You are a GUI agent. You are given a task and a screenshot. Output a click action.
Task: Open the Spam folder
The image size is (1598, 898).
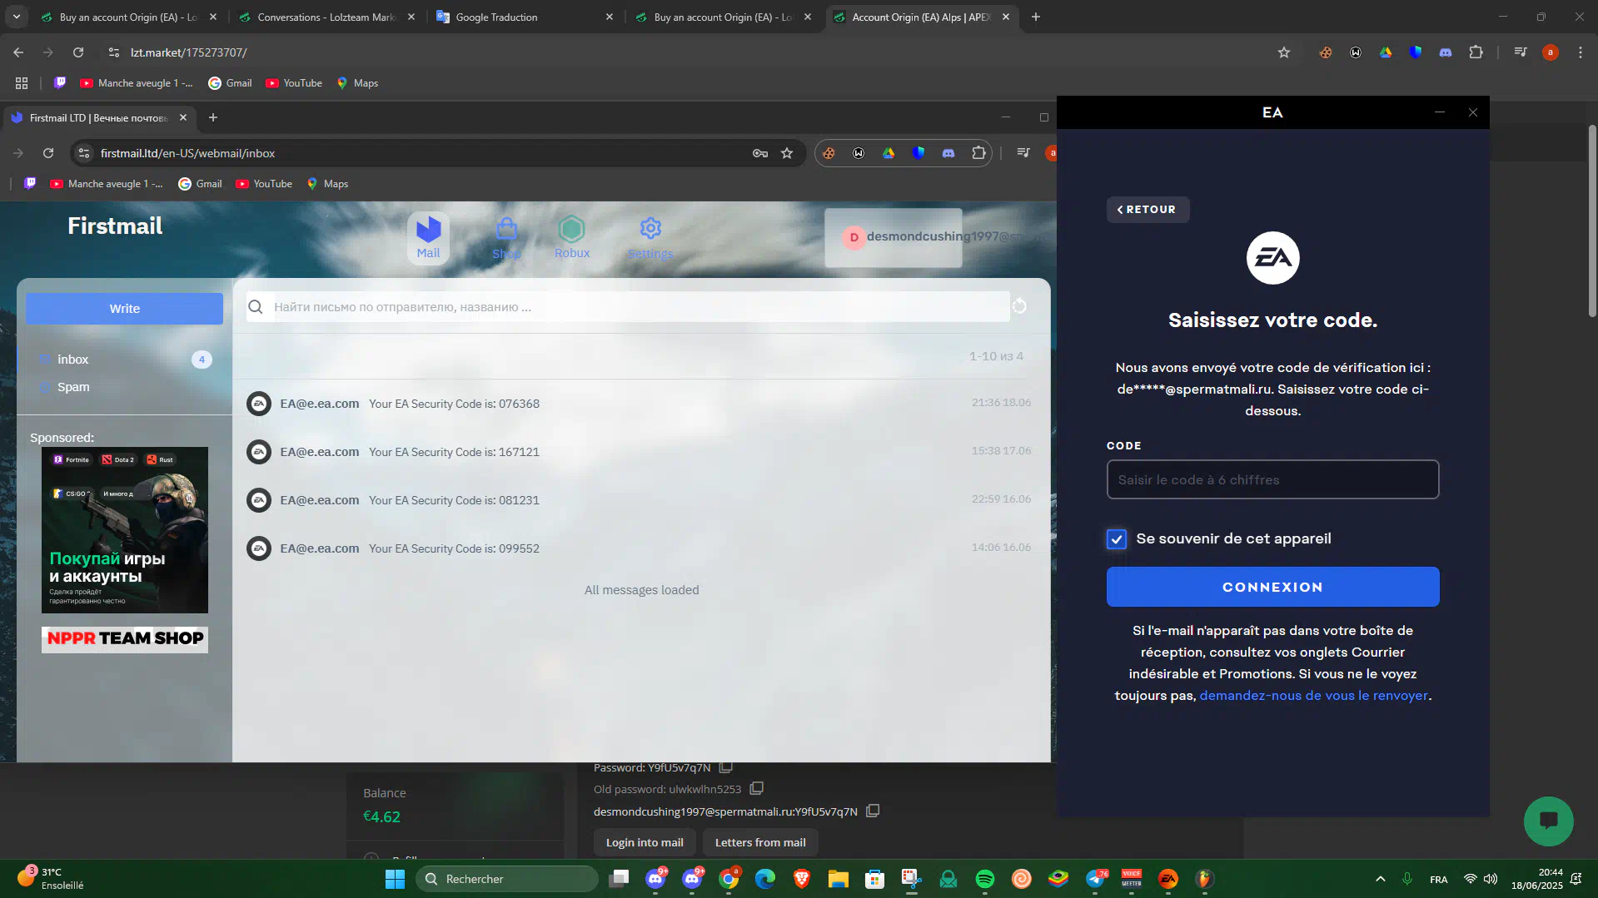click(x=125, y=387)
